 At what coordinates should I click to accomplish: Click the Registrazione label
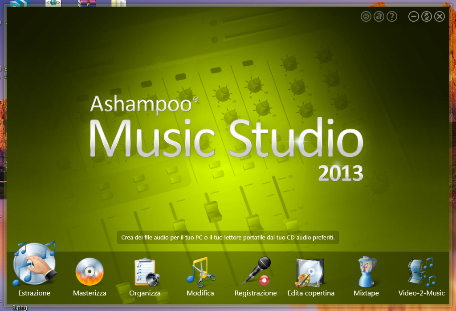point(256,293)
